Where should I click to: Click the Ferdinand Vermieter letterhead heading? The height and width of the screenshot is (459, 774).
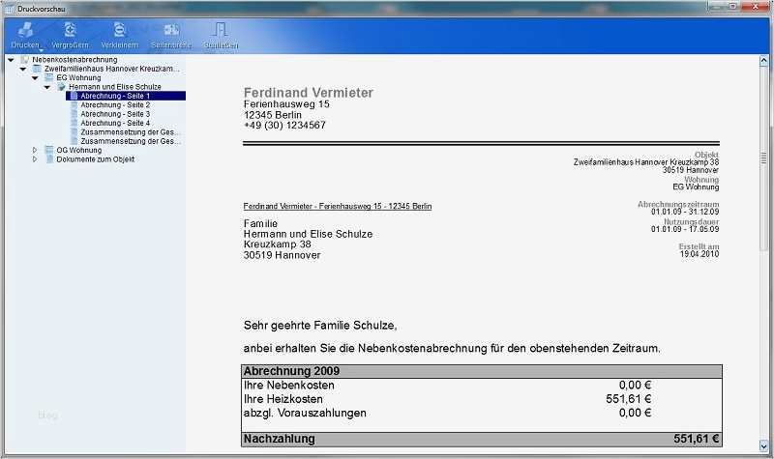pos(308,92)
